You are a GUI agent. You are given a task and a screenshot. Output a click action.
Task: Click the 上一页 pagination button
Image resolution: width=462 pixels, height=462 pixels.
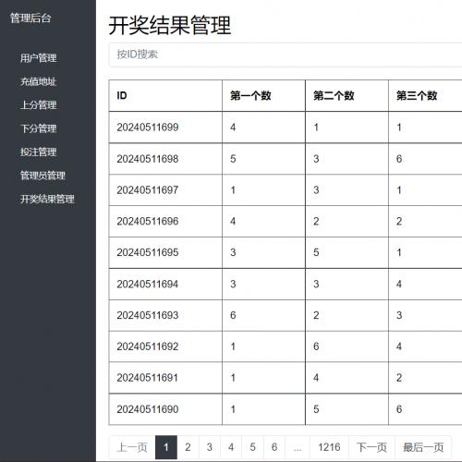[x=132, y=447]
